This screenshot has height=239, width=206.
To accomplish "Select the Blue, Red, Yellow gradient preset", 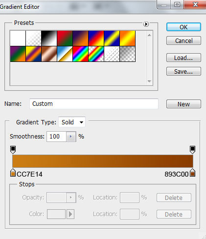I will (x=96, y=38).
